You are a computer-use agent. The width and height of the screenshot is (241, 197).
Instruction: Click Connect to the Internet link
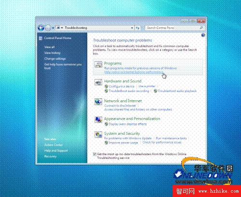pyautogui.click(x=120, y=105)
